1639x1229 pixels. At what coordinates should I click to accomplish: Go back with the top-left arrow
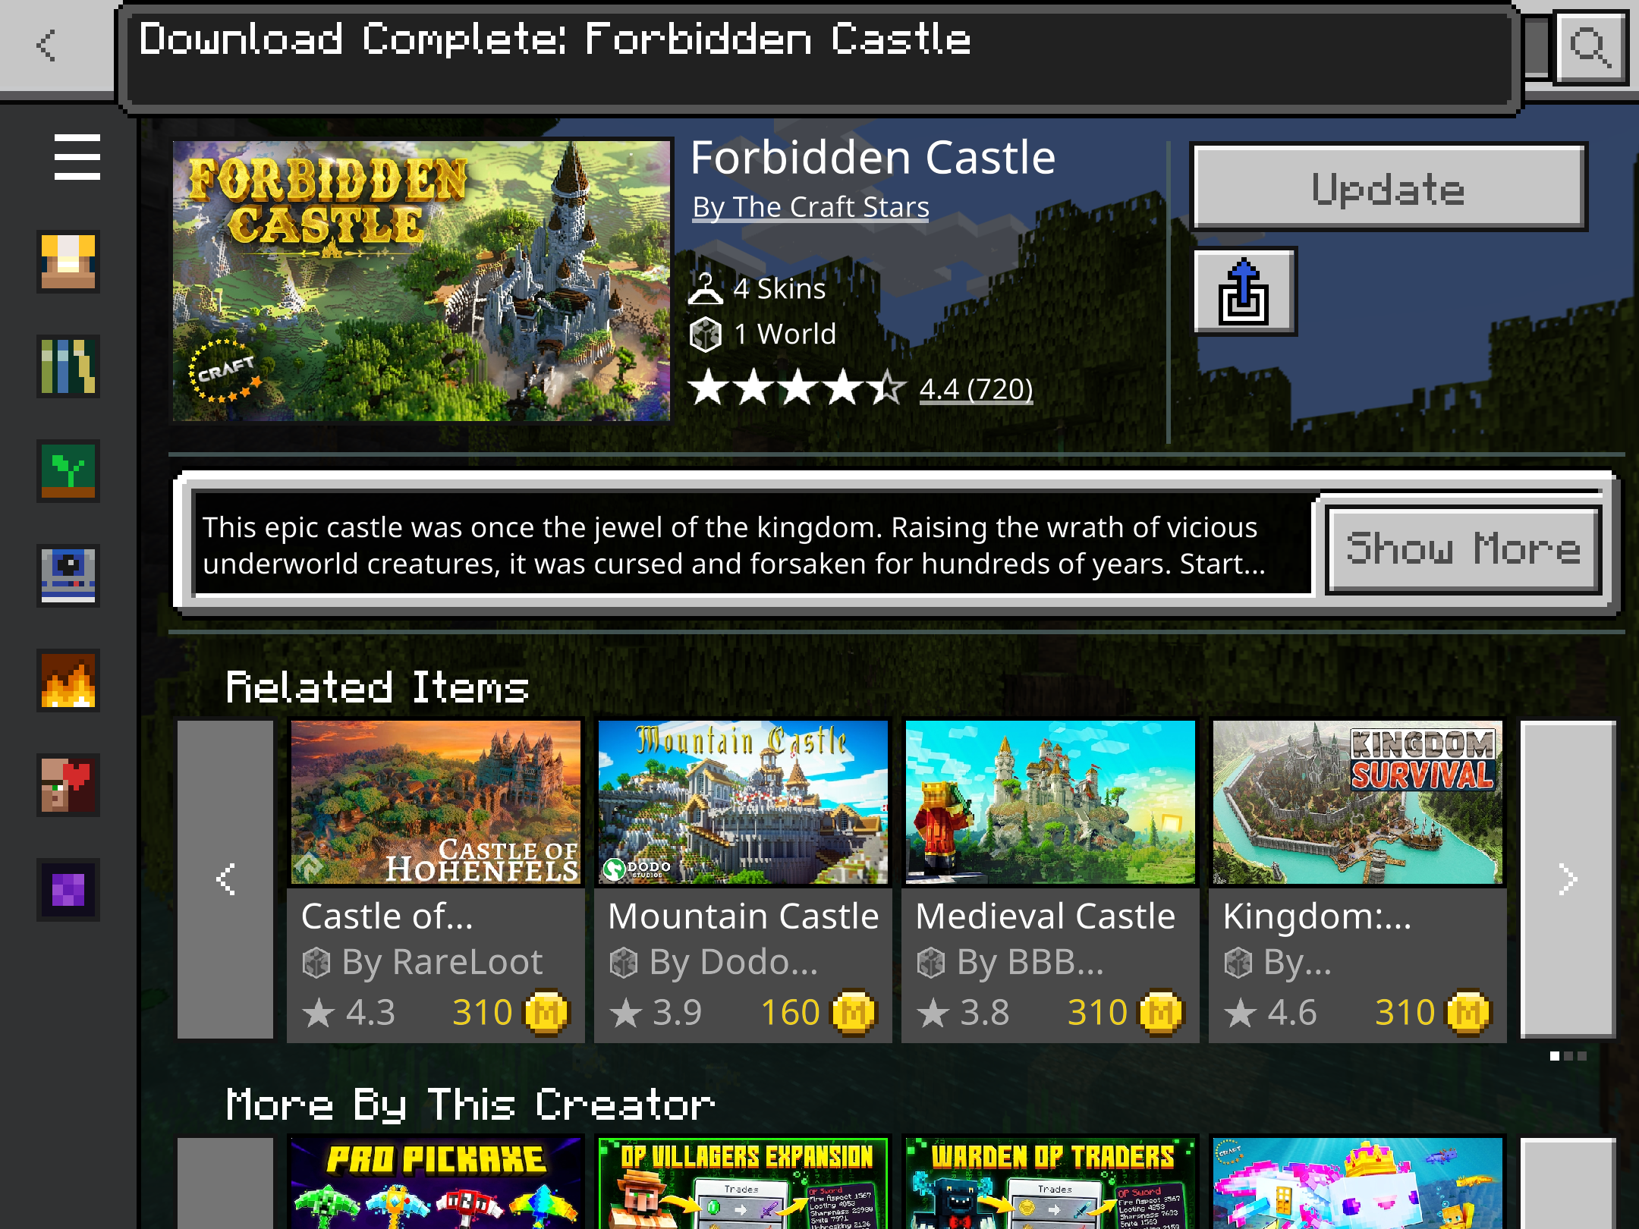(47, 46)
